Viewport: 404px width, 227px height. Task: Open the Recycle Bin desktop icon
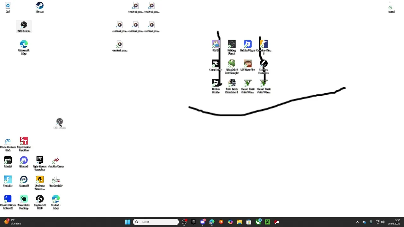[x=8, y=8]
